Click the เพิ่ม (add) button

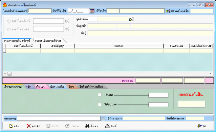(14, 126)
